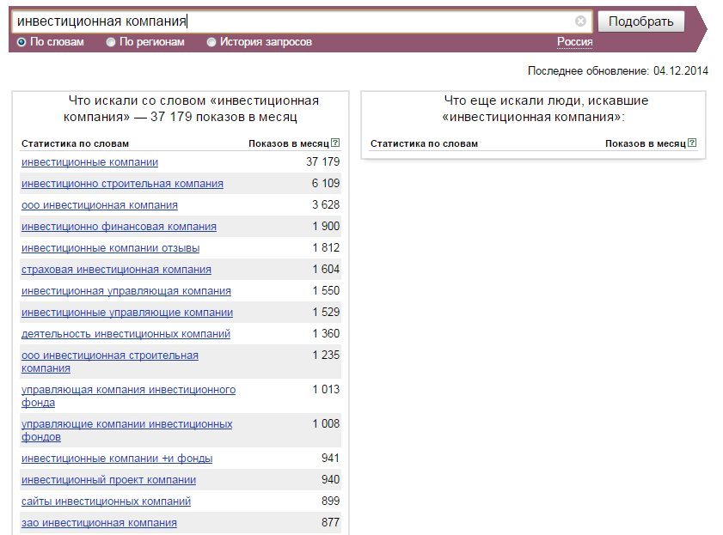The image size is (723, 535).
Task: Click the count 877
Action: pyautogui.click(x=331, y=523)
